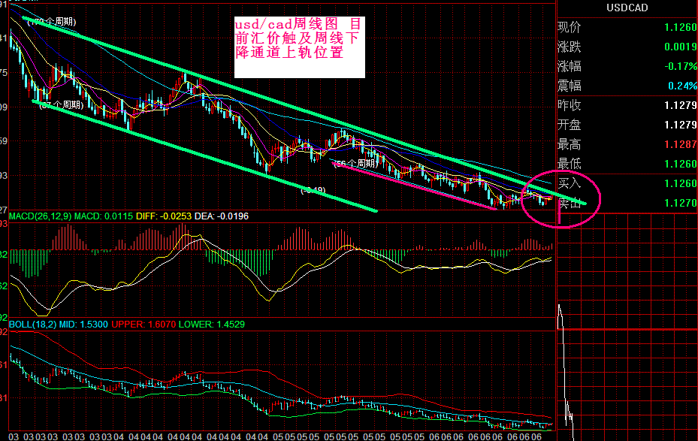Click the 涨幅 value -0.17%
Viewport: 698px width, 441px height.
coord(681,66)
